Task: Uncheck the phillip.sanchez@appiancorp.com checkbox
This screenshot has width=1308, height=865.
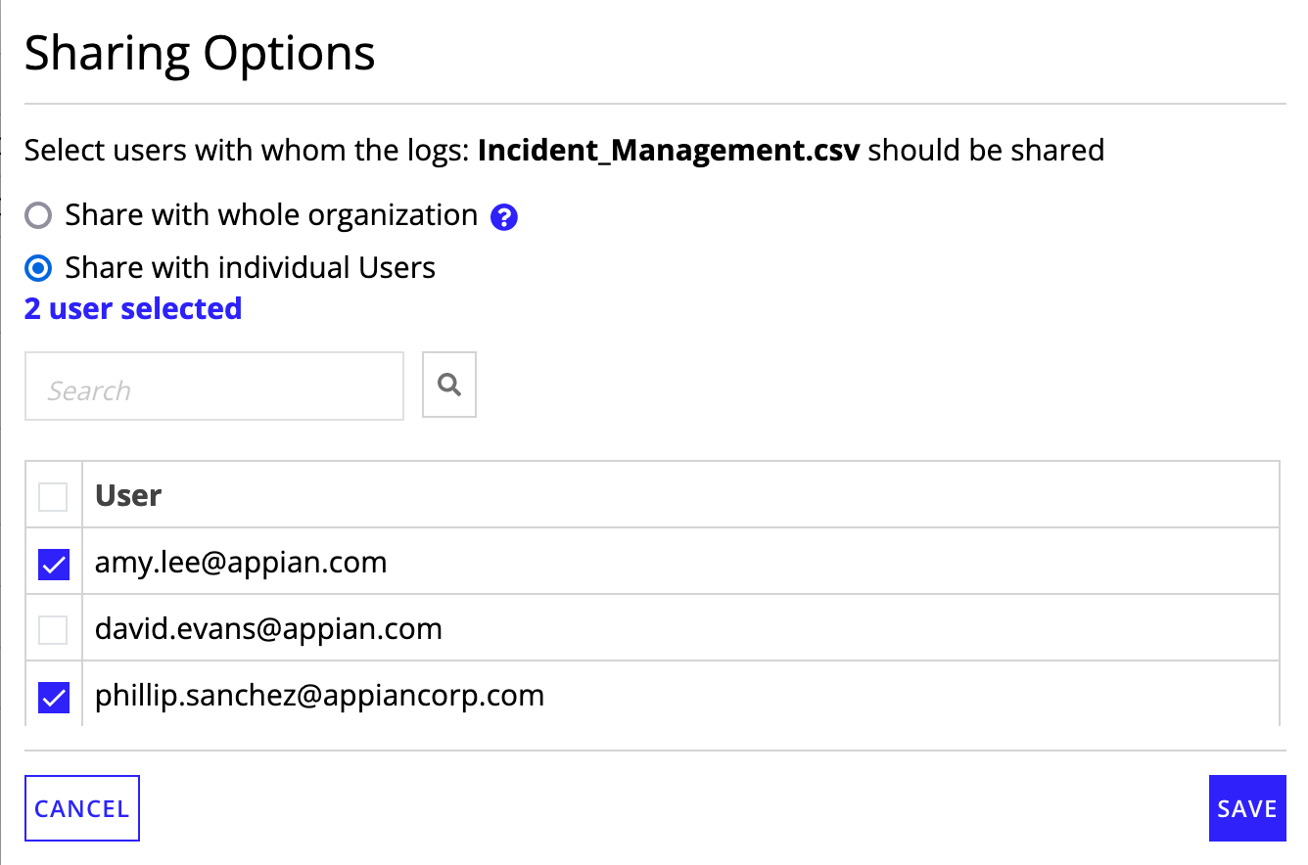Action: tap(53, 697)
